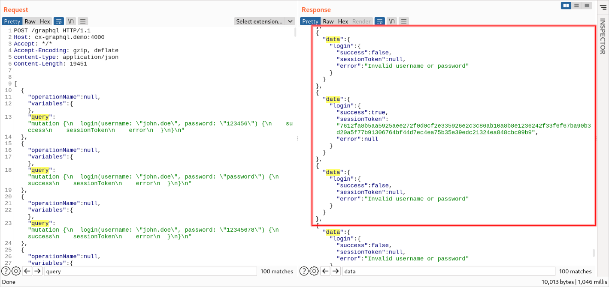
Task: Open the Response editor hamburger menu
Action: click(x=403, y=21)
